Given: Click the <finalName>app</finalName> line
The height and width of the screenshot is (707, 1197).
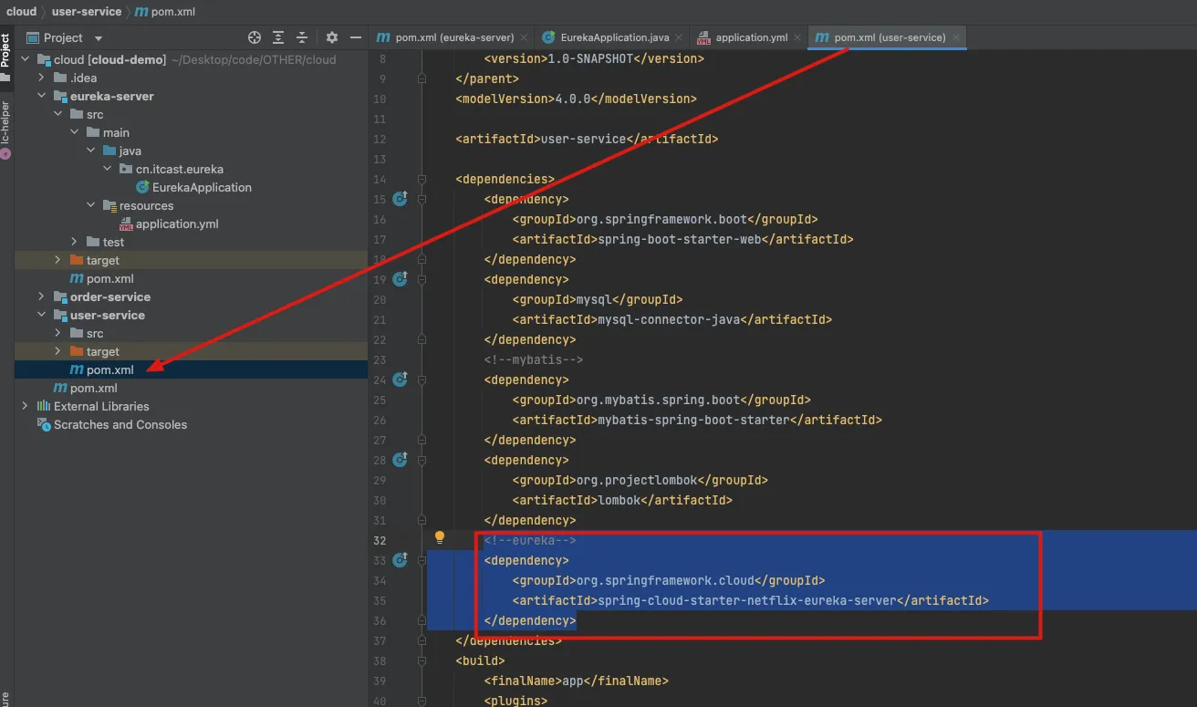Looking at the screenshot, I should click(x=577, y=681).
